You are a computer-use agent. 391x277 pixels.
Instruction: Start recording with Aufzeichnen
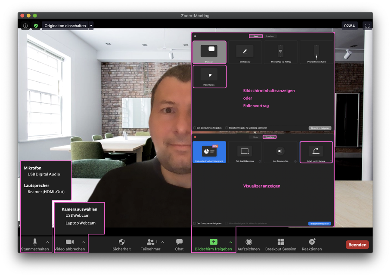[x=248, y=245]
